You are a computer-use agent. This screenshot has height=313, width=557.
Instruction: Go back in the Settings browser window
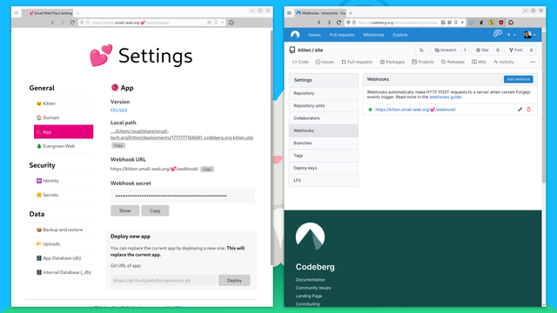(x=52, y=23)
